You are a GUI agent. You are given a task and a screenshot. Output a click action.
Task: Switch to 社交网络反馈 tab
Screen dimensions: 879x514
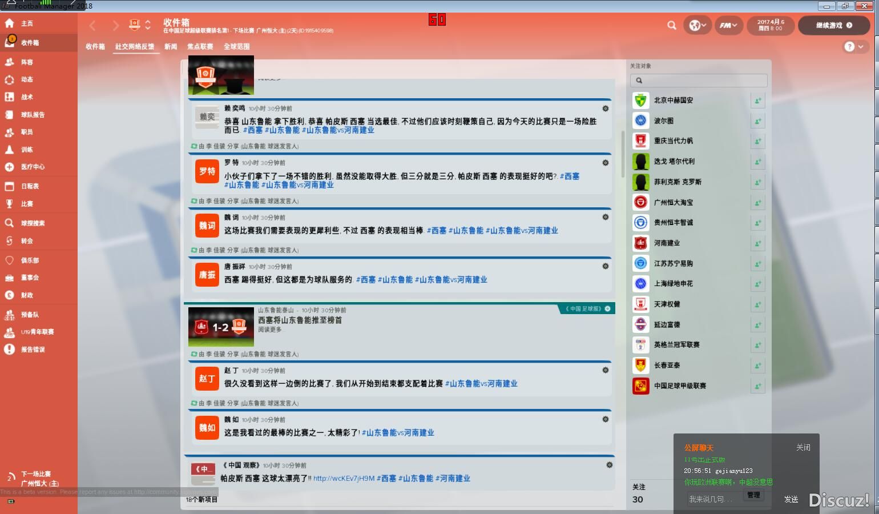(x=135, y=47)
